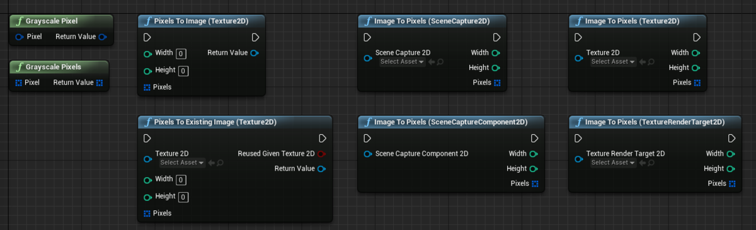Click Return Value pin on Pixels To Existing Image node
The width and height of the screenshot is (756, 230).
click(321, 169)
